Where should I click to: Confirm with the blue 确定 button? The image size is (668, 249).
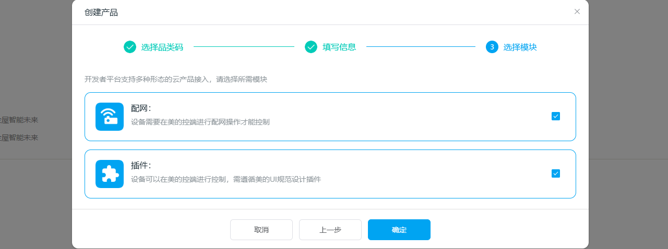tap(399, 230)
